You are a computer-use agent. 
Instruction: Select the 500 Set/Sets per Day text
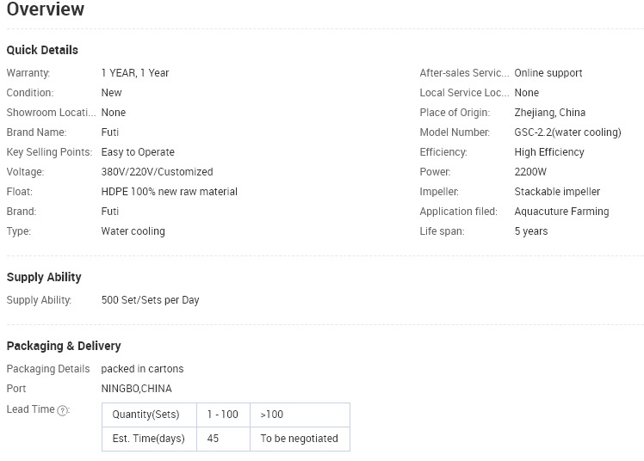[x=150, y=300]
